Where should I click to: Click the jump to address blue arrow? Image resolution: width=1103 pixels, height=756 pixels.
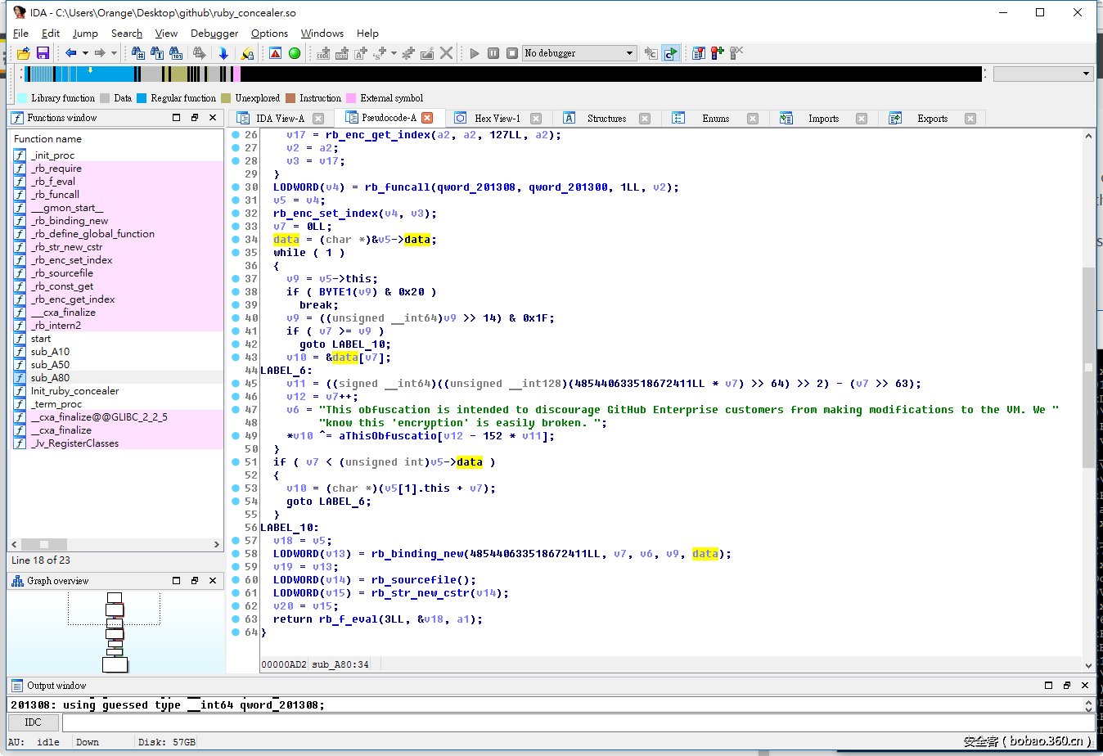pyautogui.click(x=223, y=53)
